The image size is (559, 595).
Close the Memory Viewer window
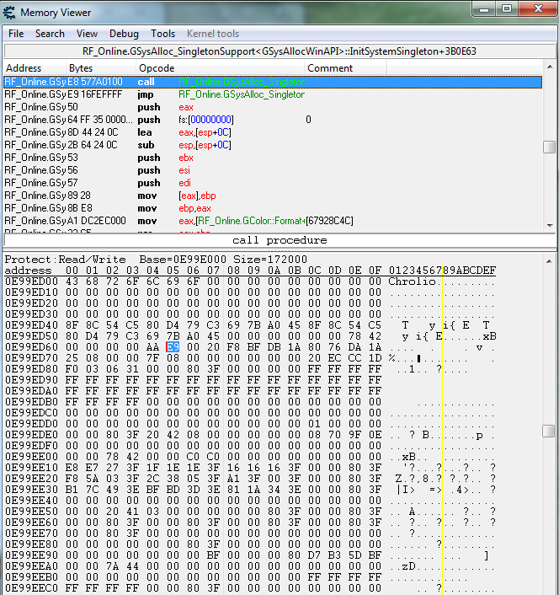tap(538, 8)
